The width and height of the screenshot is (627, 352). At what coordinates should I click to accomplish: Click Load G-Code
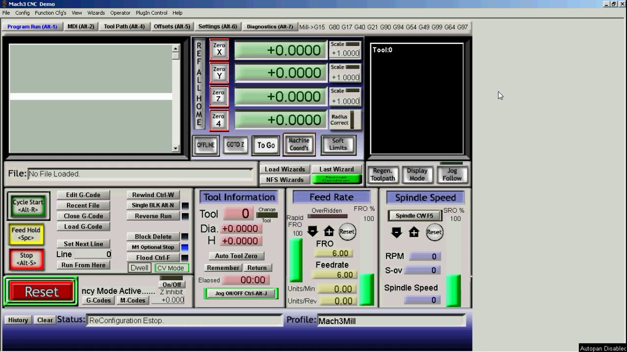click(83, 226)
